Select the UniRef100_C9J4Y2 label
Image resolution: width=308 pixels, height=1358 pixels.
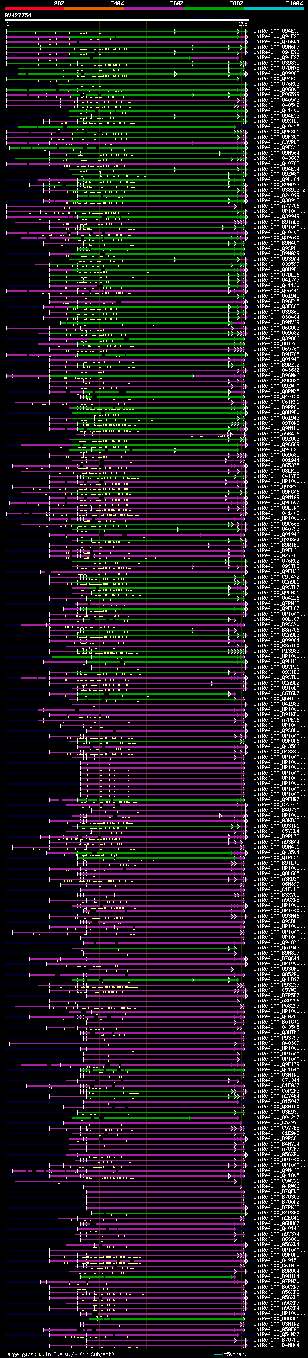pos(276,577)
